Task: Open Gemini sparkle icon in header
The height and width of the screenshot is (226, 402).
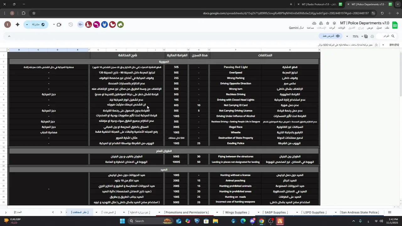Action: pos(18,24)
